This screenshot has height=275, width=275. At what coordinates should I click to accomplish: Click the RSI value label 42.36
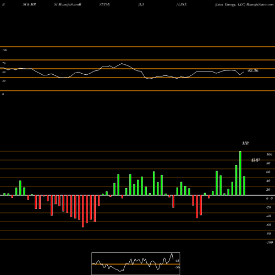coord(253,70)
